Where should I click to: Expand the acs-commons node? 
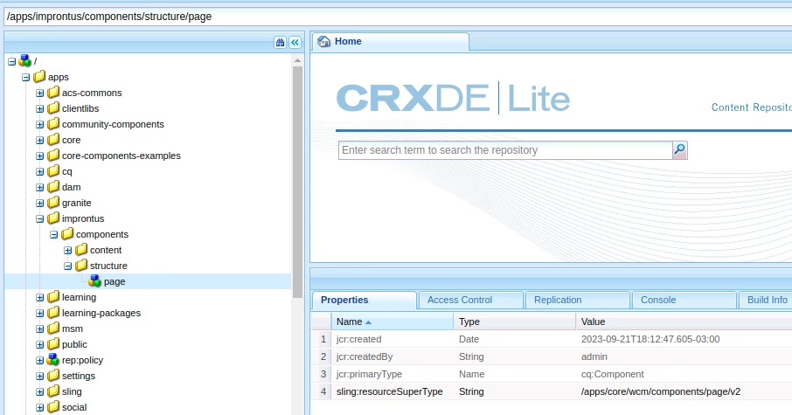(40, 93)
